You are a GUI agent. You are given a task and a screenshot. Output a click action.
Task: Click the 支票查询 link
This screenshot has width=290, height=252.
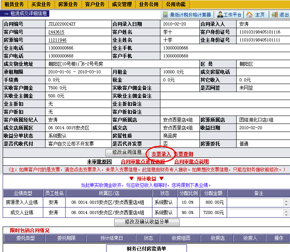(183, 154)
